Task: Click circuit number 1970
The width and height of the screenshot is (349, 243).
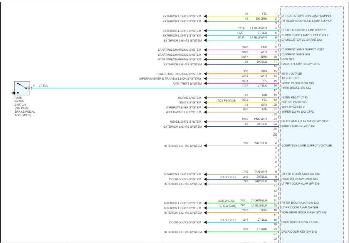Action: (x=245, y=119)
